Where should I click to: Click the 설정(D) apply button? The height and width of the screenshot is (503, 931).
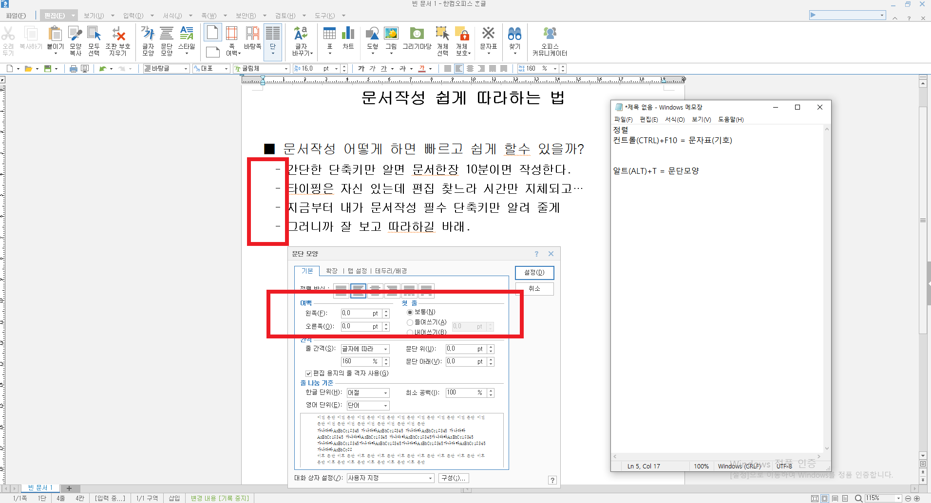point(534,273)
